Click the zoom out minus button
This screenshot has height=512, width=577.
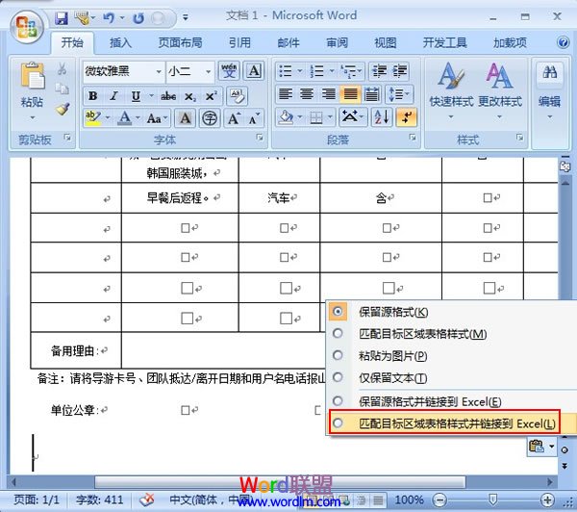coord(439,499)
